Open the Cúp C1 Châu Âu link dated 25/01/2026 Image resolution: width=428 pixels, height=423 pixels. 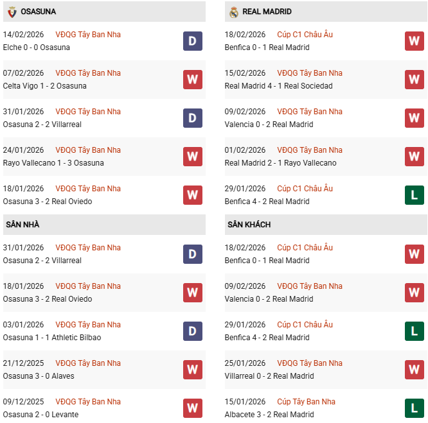[310, 363]
